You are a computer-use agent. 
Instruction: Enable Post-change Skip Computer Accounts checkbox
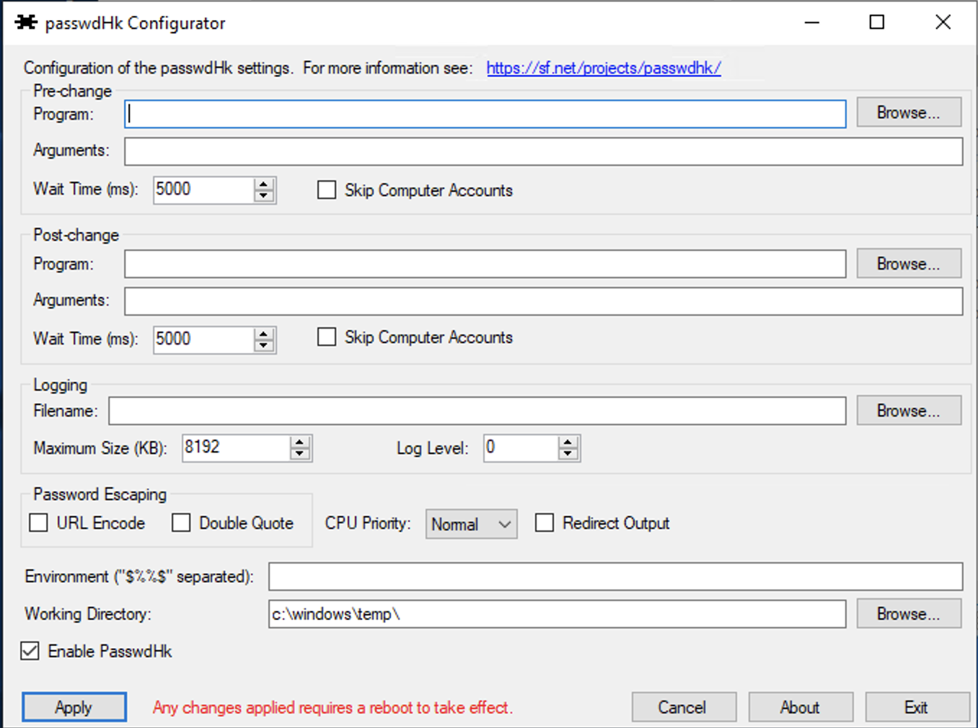pyautogui.click(x=327, y=337)
